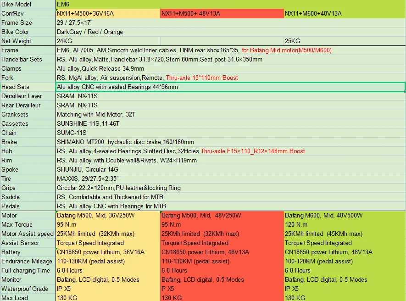This screenshot has height=301, width=406.
Task: Select the 95 N.m cell in yellow column
Action: tap(108, 224)
